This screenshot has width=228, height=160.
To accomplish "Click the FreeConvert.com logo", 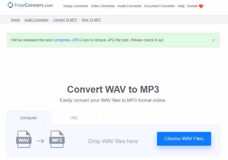I will click(x=30, y=5).
